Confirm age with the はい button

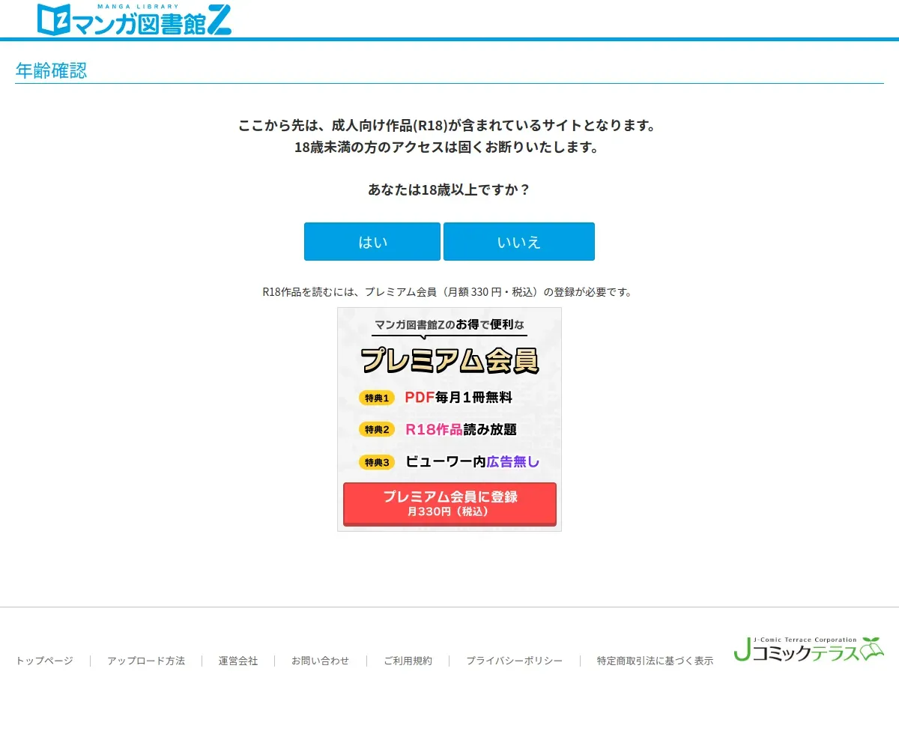click(x=372, y=241)
